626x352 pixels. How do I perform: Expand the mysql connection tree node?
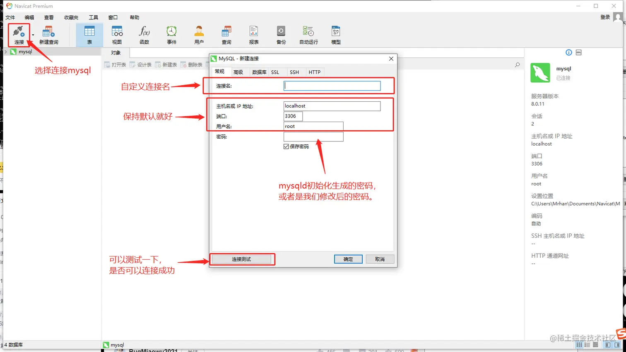(6, 52)
